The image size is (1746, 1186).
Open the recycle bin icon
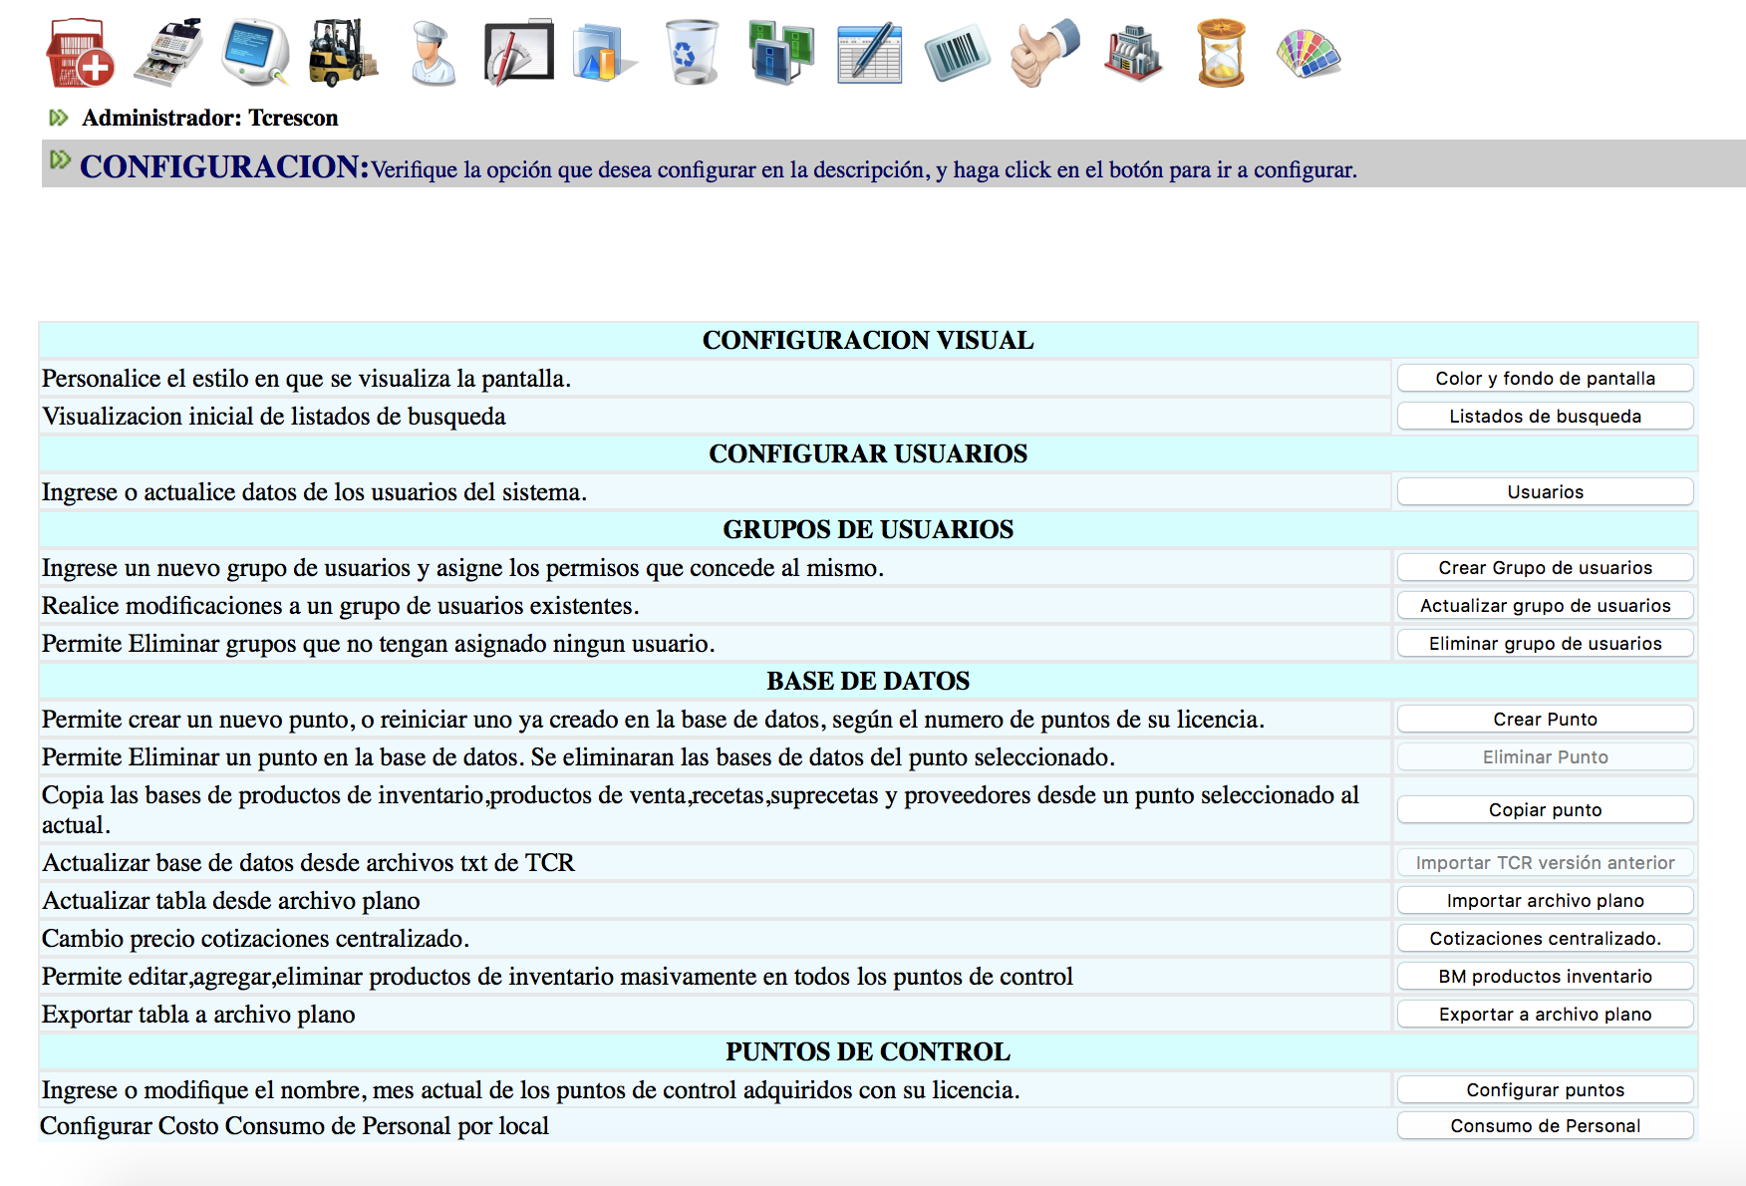tap(692, 53)
